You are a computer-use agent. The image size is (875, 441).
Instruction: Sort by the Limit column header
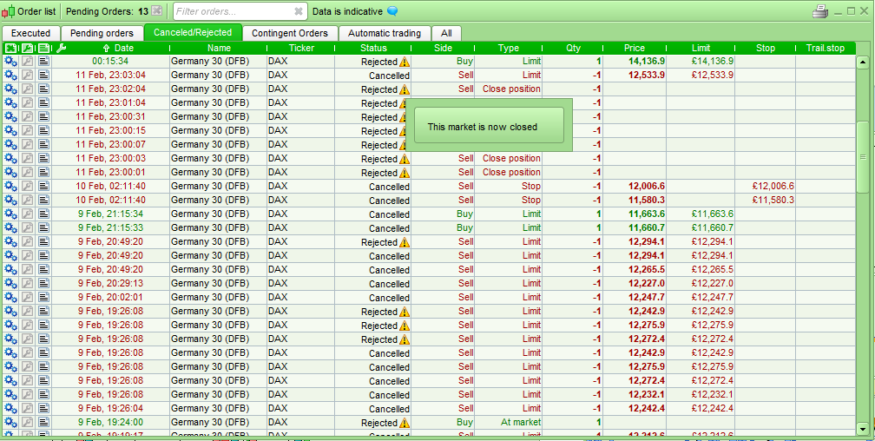[701, 48]
